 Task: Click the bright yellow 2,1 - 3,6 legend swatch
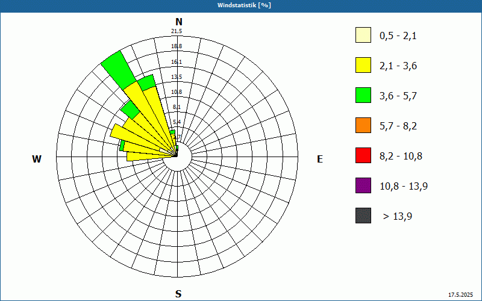pos(363,65)
